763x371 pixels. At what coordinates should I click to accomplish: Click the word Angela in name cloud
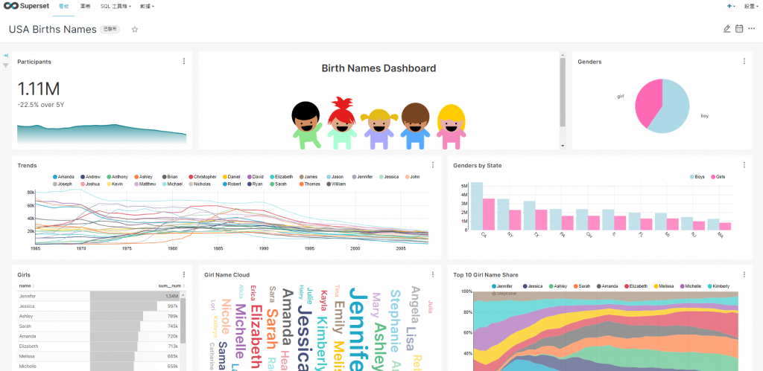point(415,305)
